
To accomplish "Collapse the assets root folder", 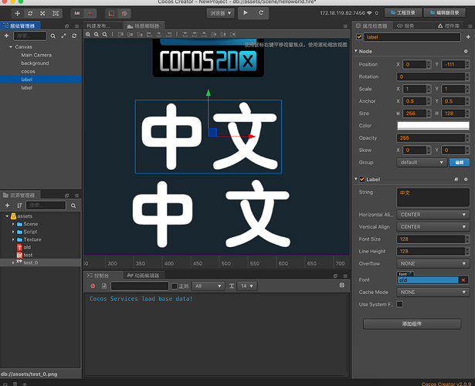I will pyautogui.click(x=7, y=216).
